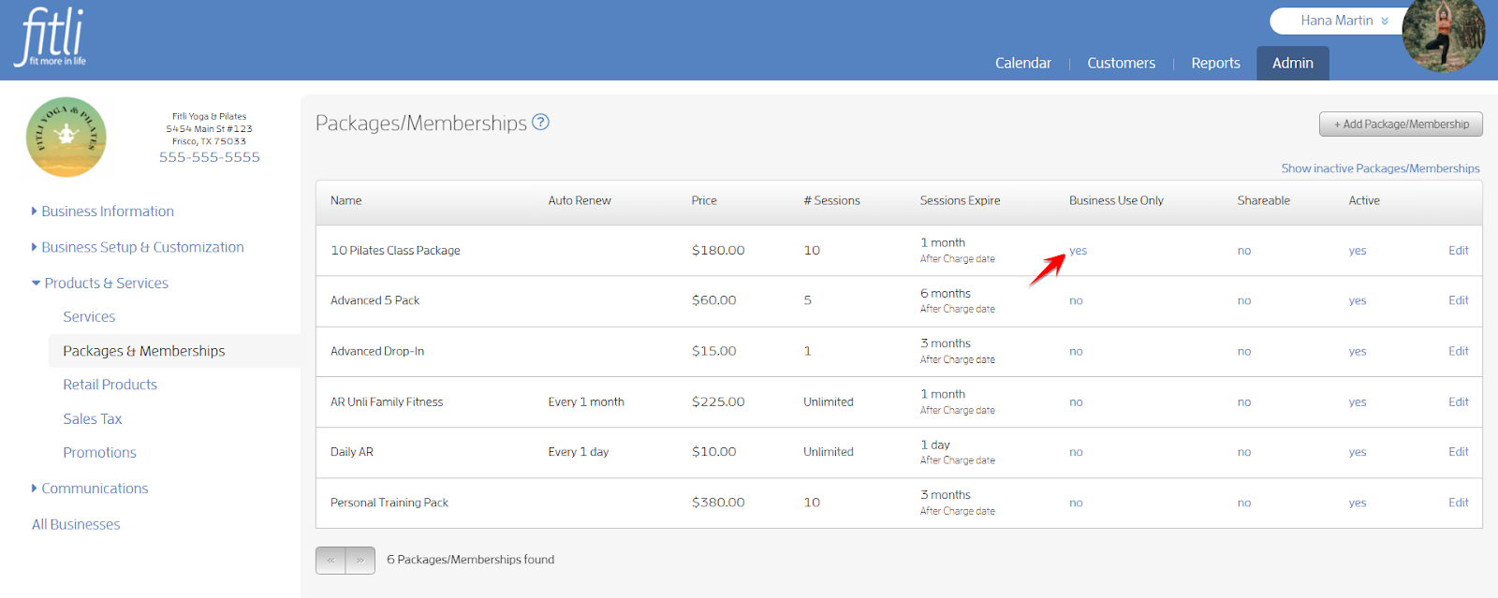Click the phone number 555-555-5555
The image size is (1498, 598).
pos(210,157)
